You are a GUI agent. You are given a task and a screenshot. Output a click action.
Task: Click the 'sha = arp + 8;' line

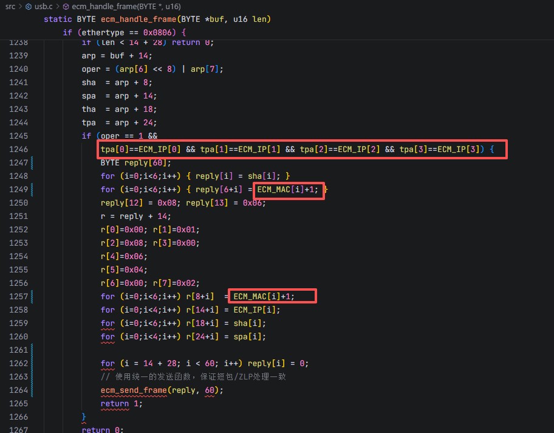117,83
